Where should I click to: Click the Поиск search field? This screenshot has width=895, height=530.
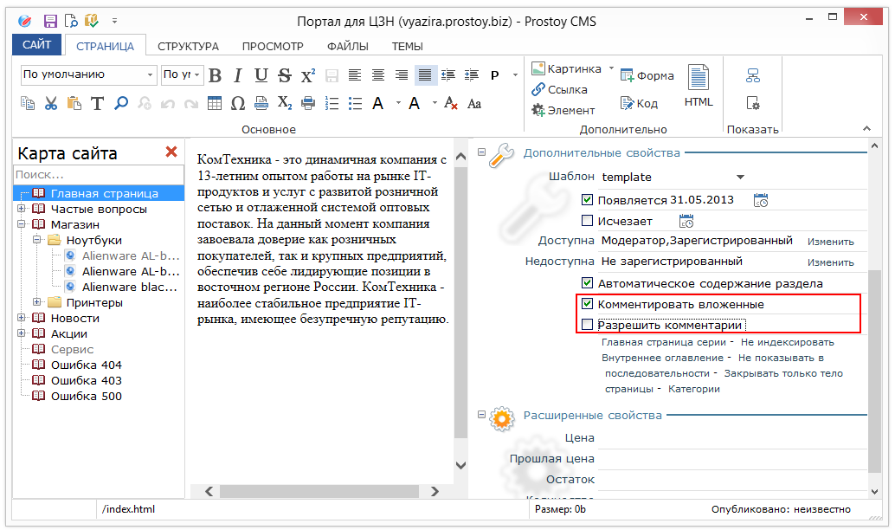click(98, 174)
